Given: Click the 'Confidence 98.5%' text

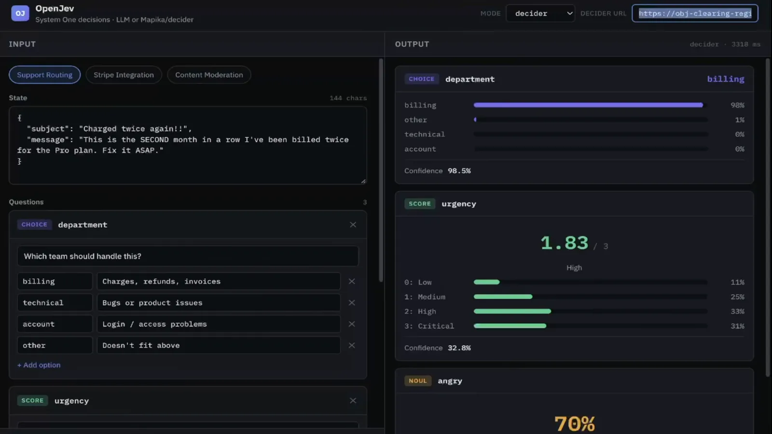Looking at the screenshot, I should [438, 171].
